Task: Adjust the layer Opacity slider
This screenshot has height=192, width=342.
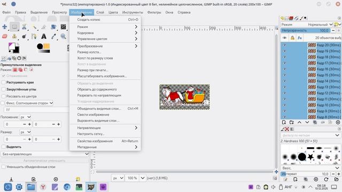Action: 305,31
